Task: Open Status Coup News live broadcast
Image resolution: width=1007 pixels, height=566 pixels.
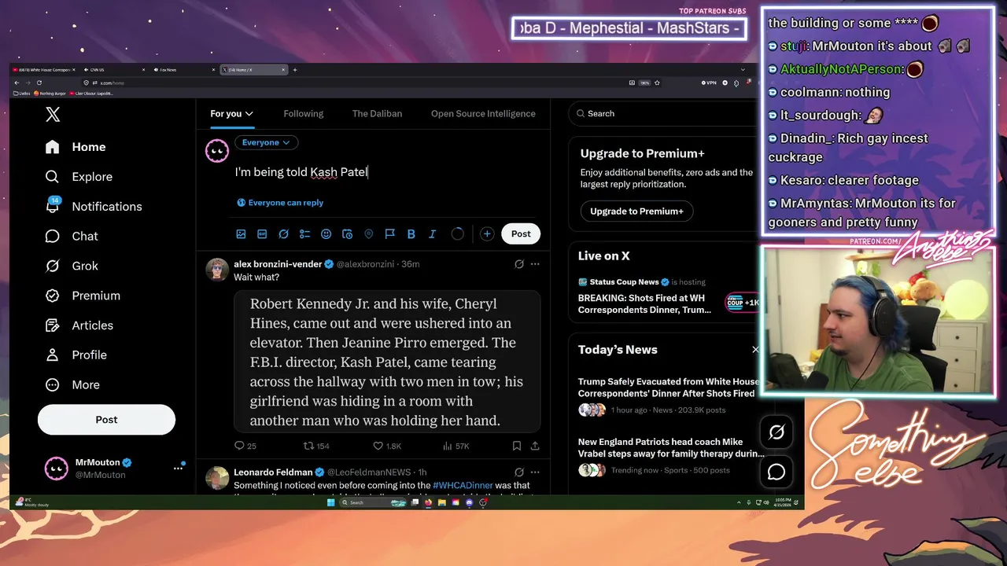Action: point(668,296)
